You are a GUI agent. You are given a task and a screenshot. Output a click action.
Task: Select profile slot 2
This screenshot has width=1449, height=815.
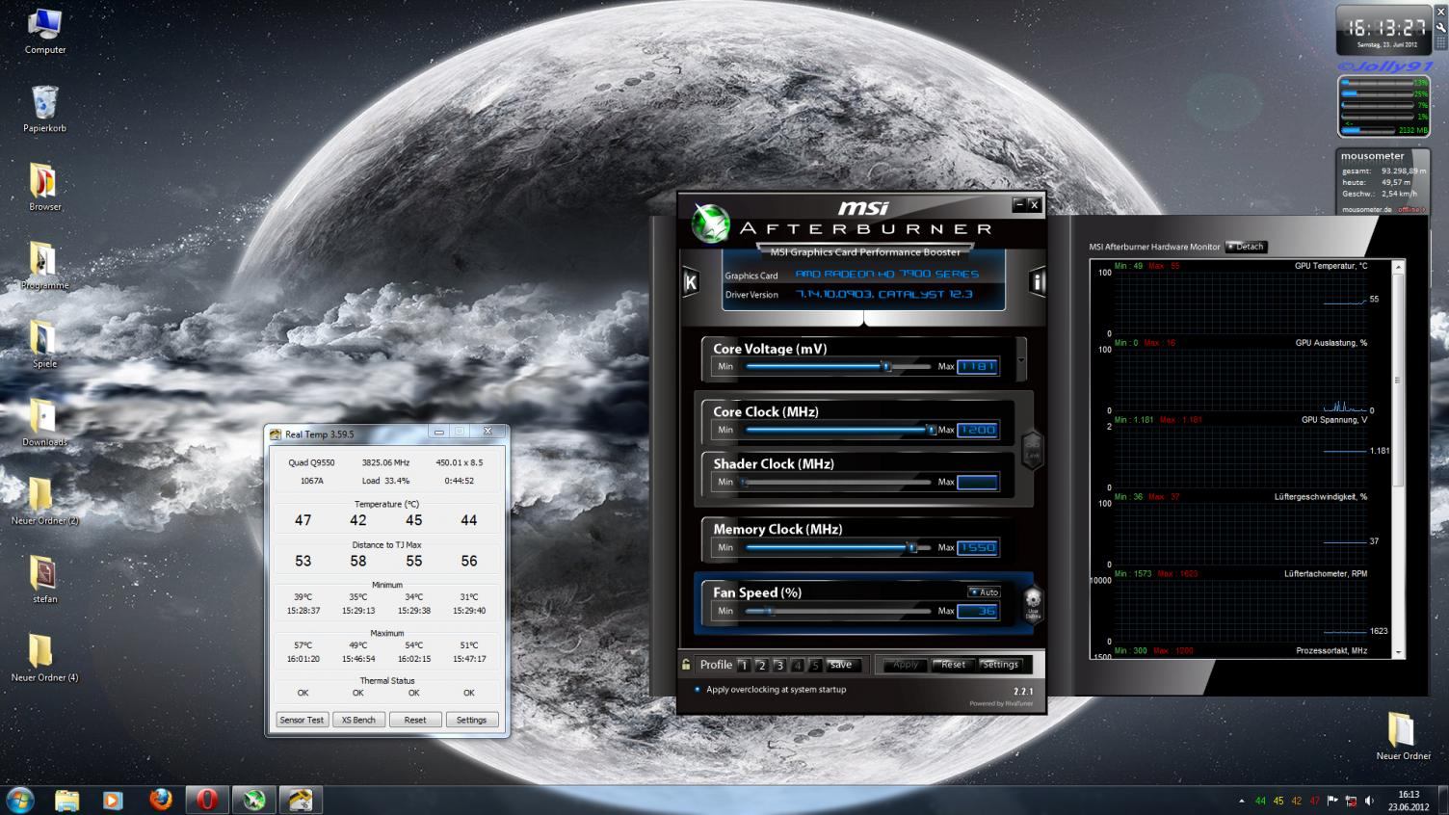coord(761,665)
